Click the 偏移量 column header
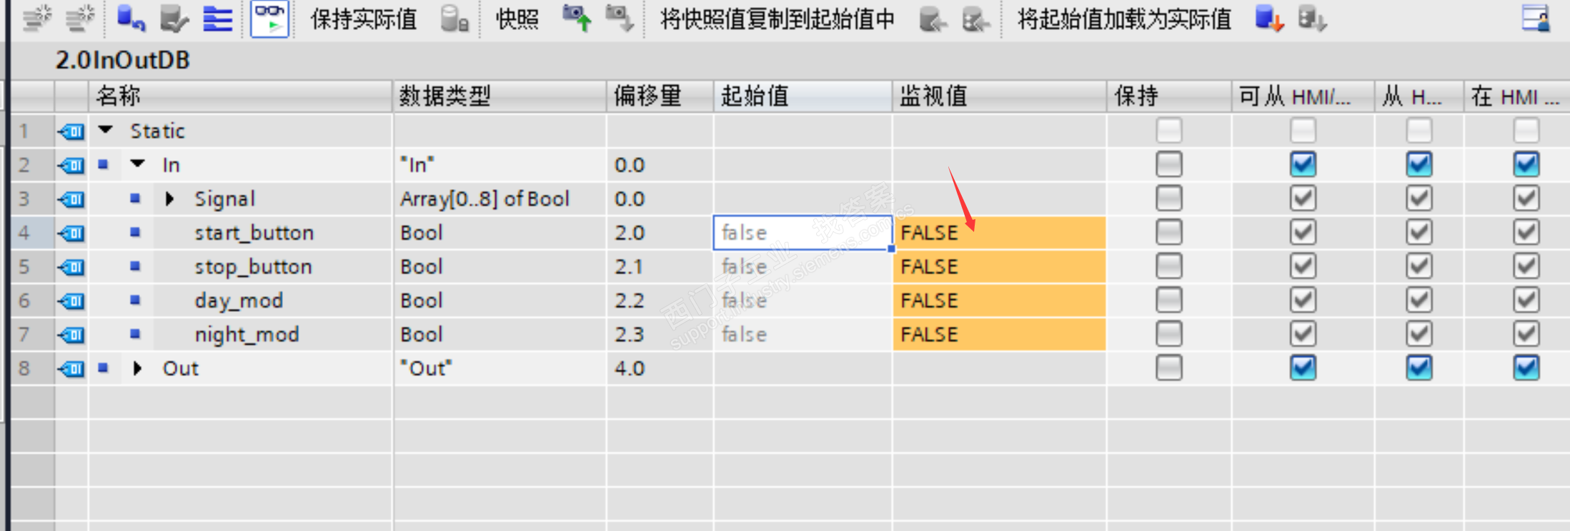1570x531 pixels. pyautogui.click(x=660, y=96)
